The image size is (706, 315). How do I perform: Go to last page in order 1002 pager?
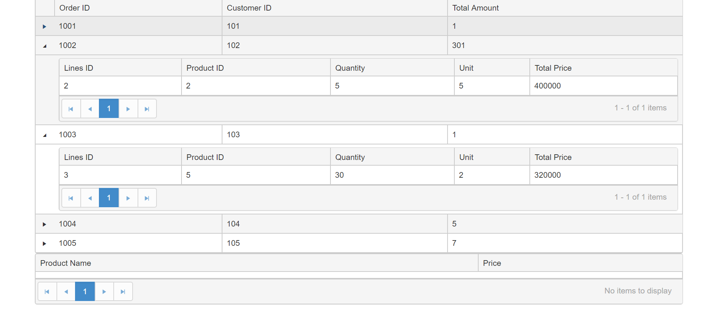[147, 109]
